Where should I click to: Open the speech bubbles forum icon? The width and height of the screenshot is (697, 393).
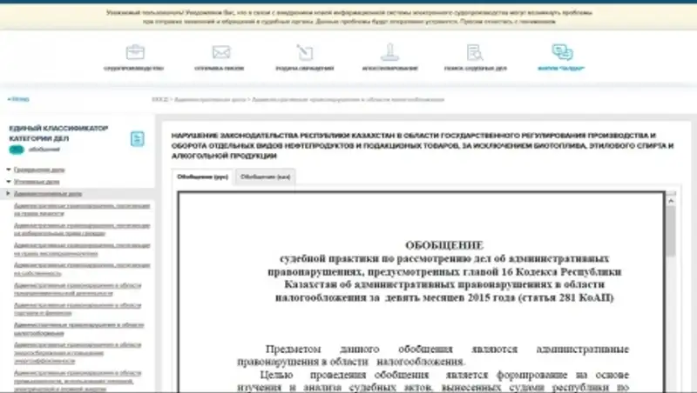562,52
